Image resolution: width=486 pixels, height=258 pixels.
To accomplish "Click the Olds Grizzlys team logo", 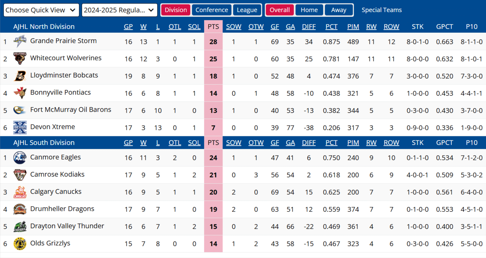I will pyautogui.click(x=20, y=243).
